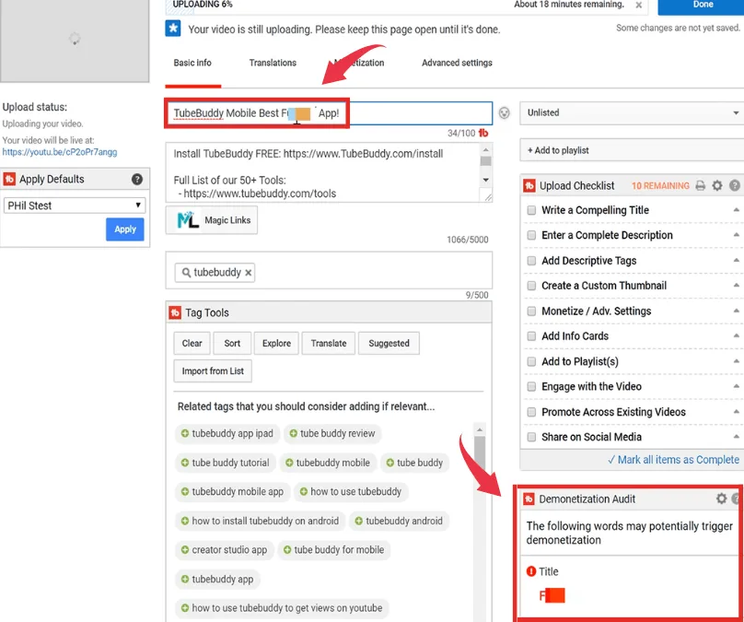Click the description scrollbar thumb
Screen dimensions: 744x622
(x=486, y=161)
